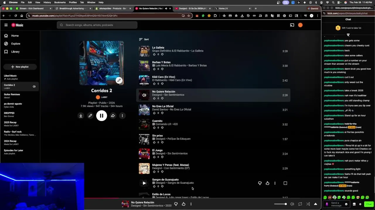Bookmark this page star icon

(x=189, y=16)
